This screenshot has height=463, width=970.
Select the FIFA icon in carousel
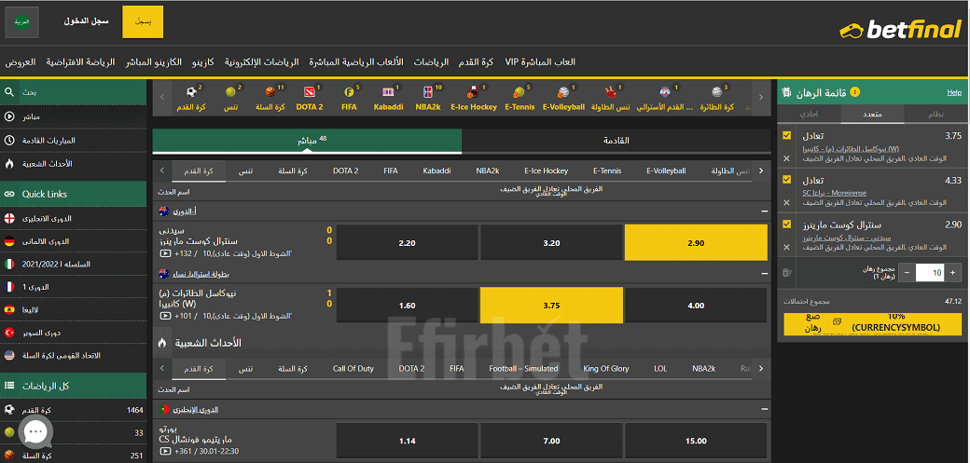(349, 92)
